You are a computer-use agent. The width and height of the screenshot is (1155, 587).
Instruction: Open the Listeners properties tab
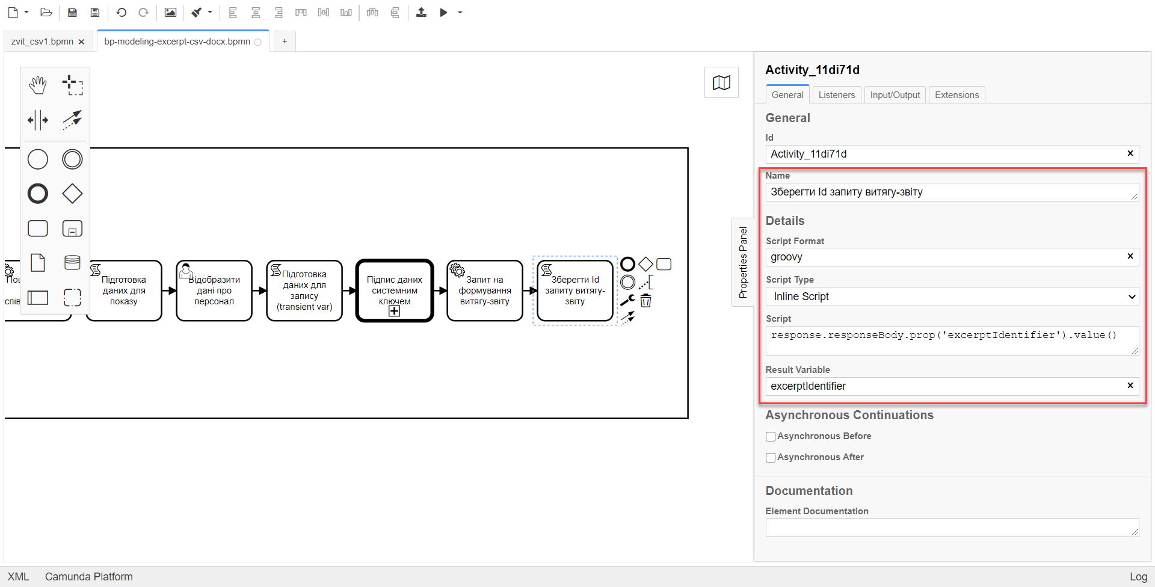click(x=836, y=95)
